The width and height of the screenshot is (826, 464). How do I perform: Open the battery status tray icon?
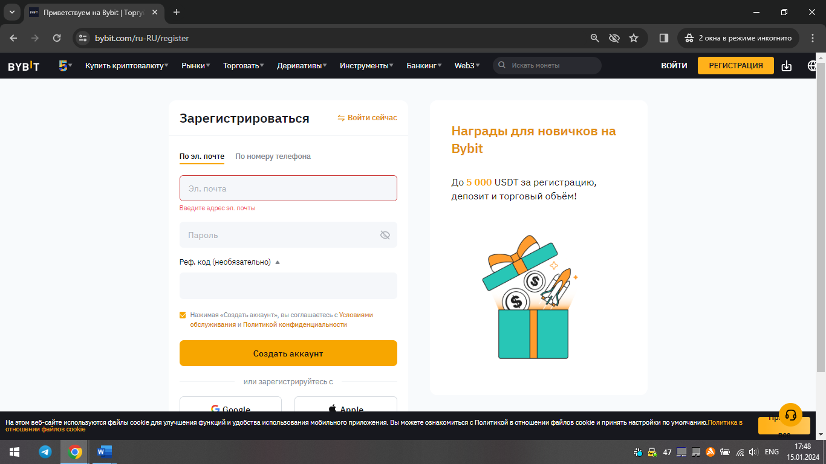click(725, 452)
